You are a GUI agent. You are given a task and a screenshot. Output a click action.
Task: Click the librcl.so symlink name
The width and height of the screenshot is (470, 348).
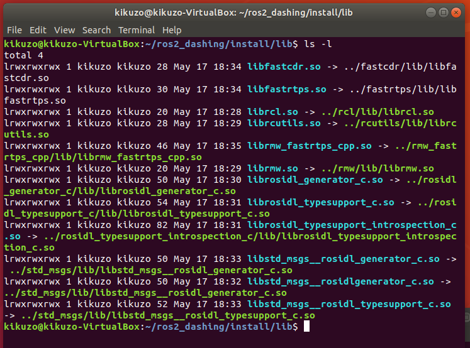tap(272, 112)
